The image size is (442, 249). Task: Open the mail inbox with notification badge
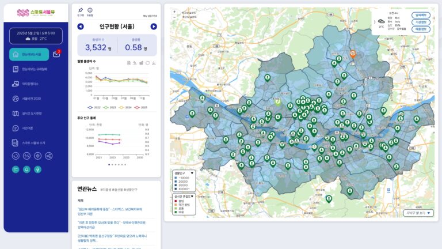click(56, 54)
